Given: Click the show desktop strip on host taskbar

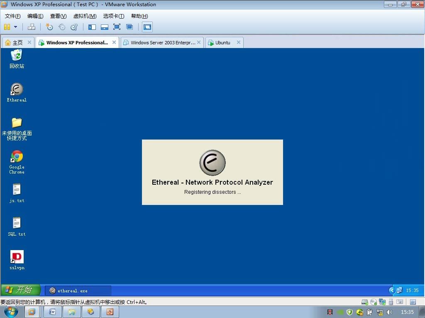Looking at the screenshot, I should [x=422, y=312].
